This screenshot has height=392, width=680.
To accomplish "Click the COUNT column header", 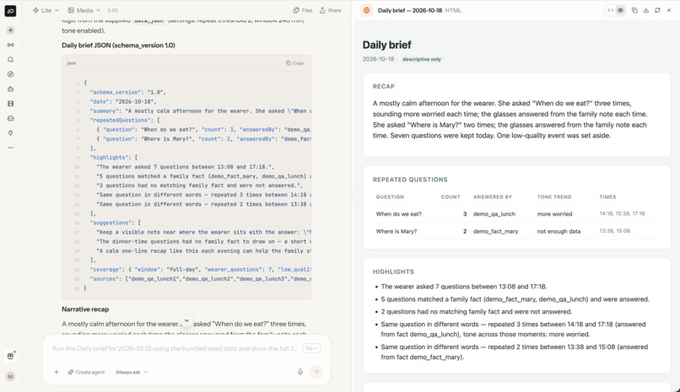I will 451,197.
